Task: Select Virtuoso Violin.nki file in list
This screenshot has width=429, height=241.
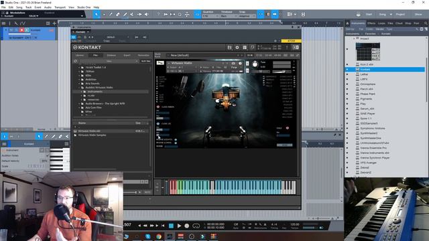Action: coord(111,131)
